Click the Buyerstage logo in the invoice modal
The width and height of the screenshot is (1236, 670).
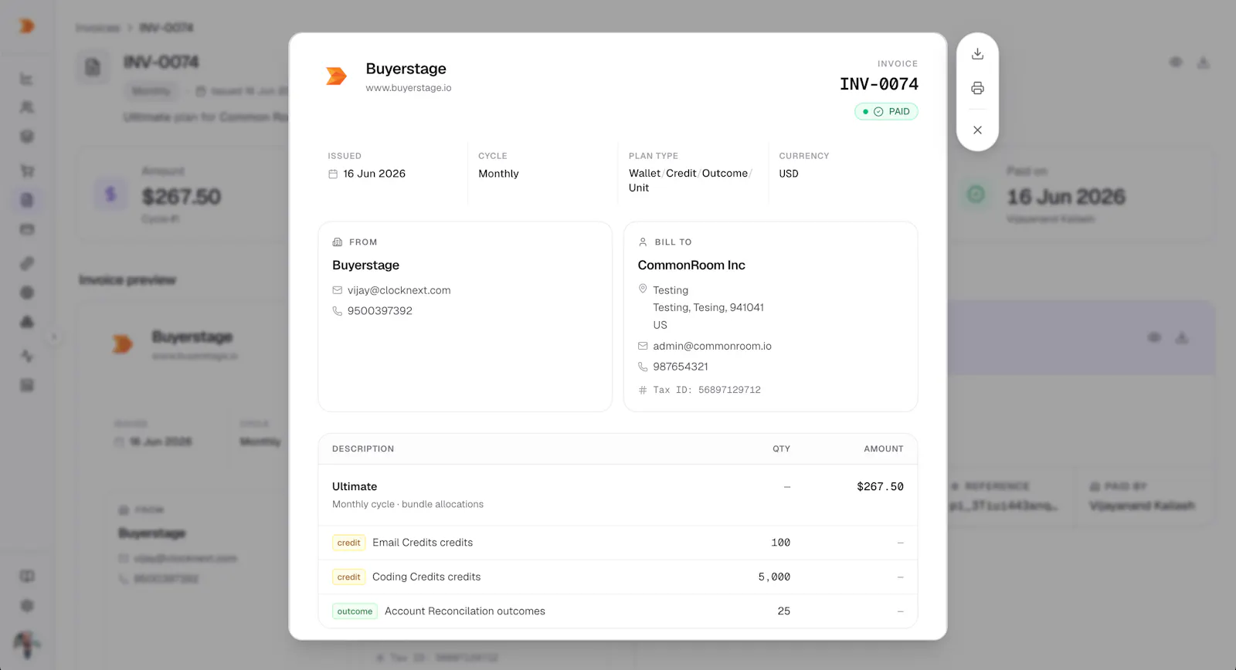[x=336, y=76]
